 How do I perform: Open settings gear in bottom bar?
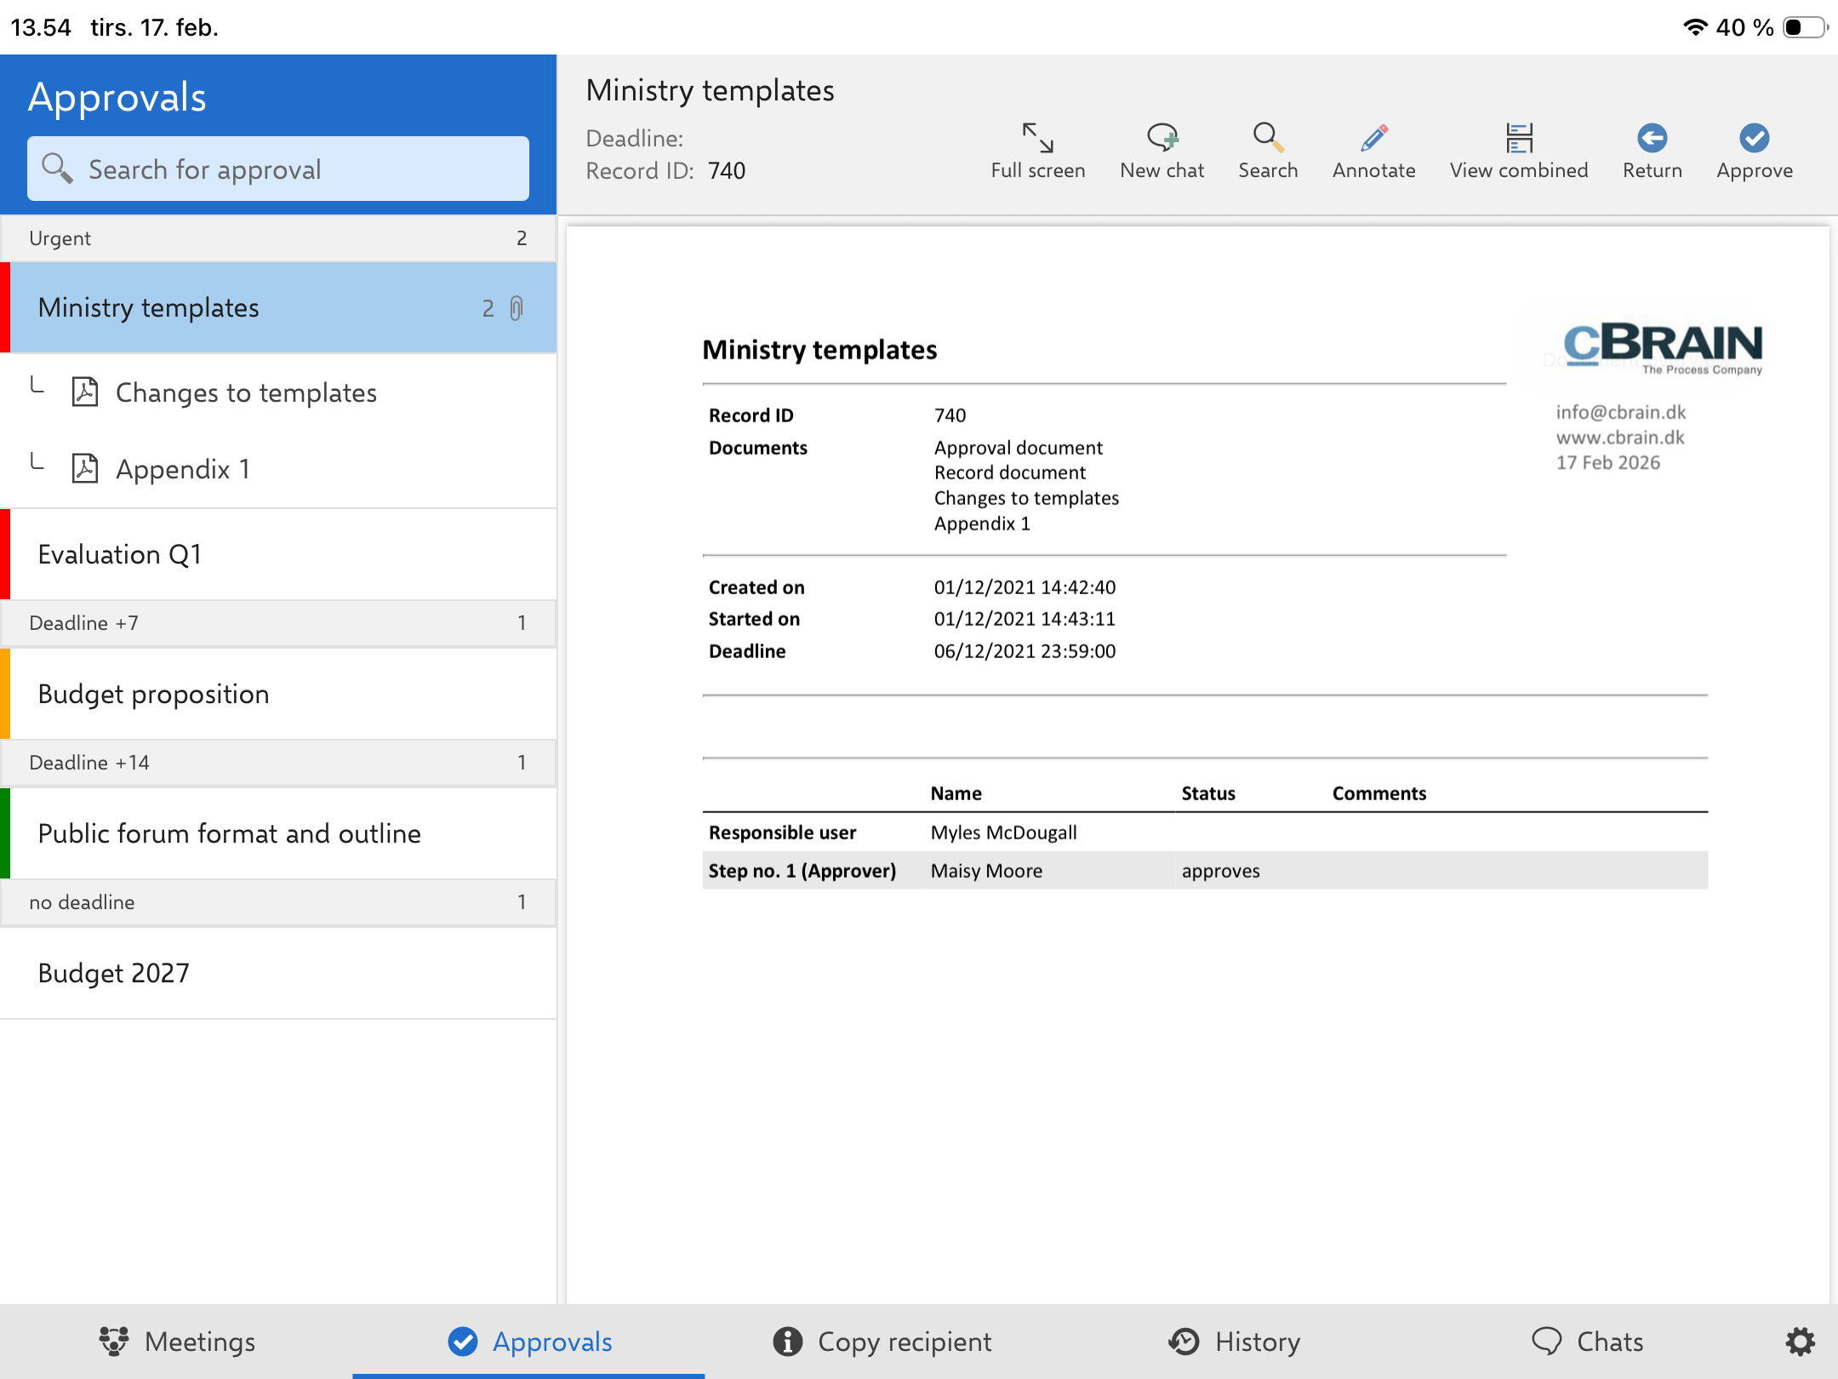click(1800, 1342)
